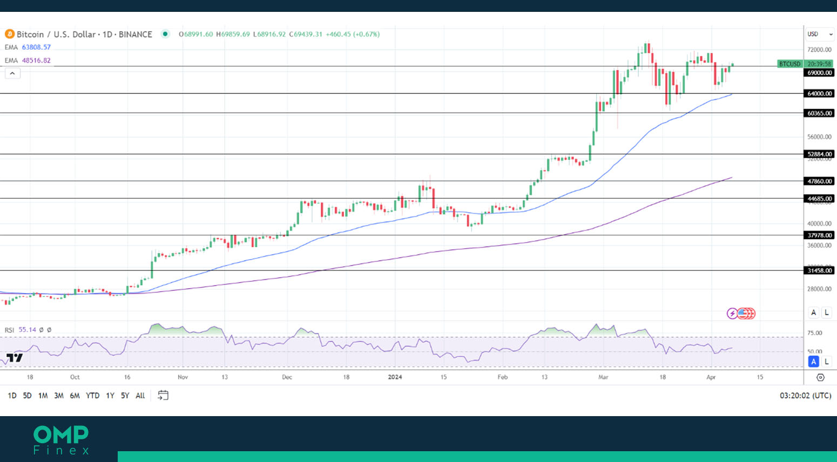The height and width of the screenshot is (462, 837).
Task: Toggle log scale L on price pane
Action: 827,312
